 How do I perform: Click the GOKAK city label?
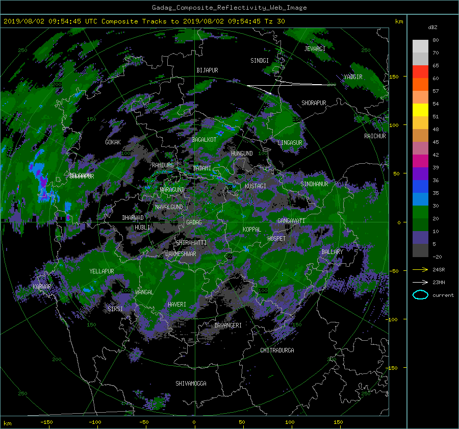pos(113,142)
